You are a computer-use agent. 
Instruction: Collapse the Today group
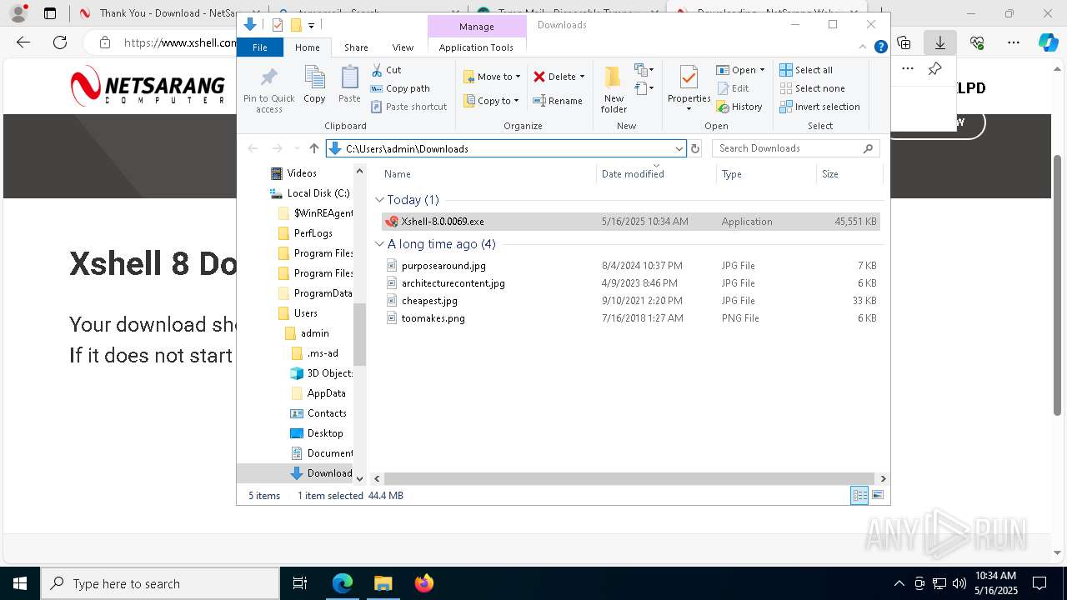point(379,200)
